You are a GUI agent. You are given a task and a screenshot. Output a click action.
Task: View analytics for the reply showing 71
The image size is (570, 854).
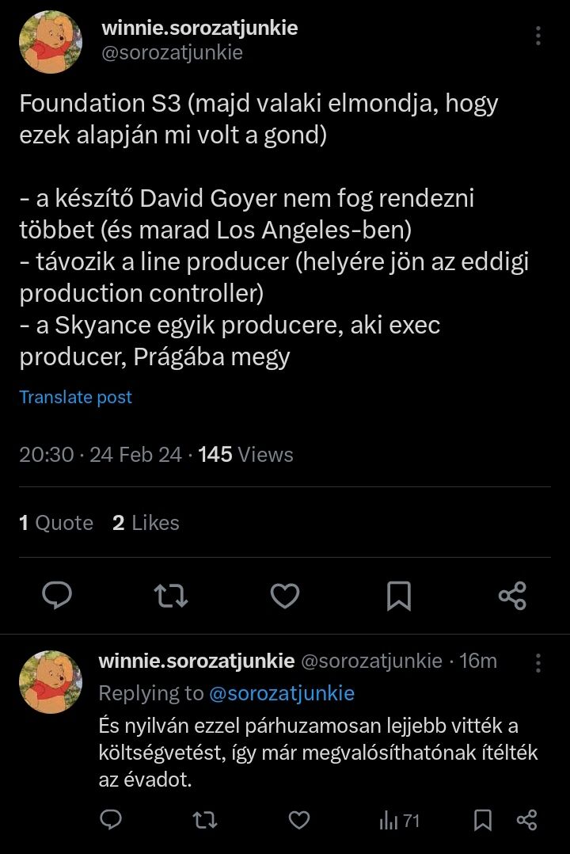pos(400,821)
